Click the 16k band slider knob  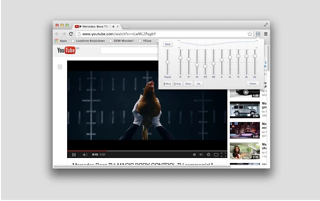click(x=255, y=56)
